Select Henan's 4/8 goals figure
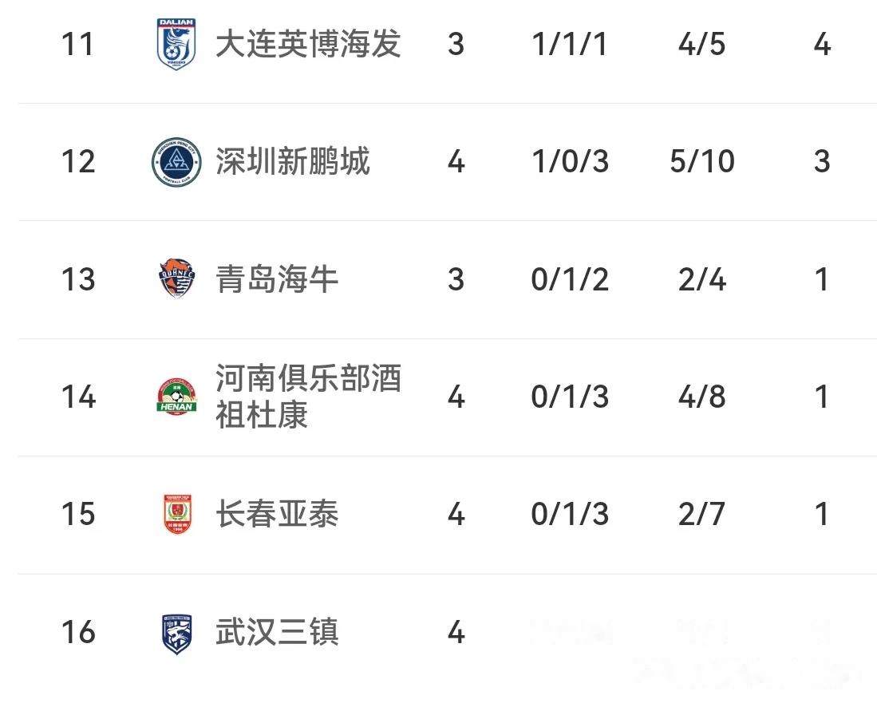877x703 pixels. pos(702,397)
